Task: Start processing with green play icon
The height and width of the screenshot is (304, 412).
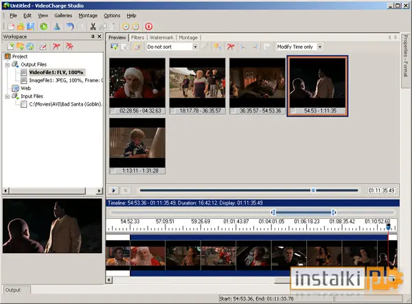Action: point(44,27)
